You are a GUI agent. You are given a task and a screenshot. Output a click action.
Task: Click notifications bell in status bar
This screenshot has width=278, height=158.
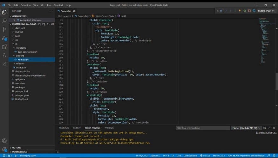[274, 156]
